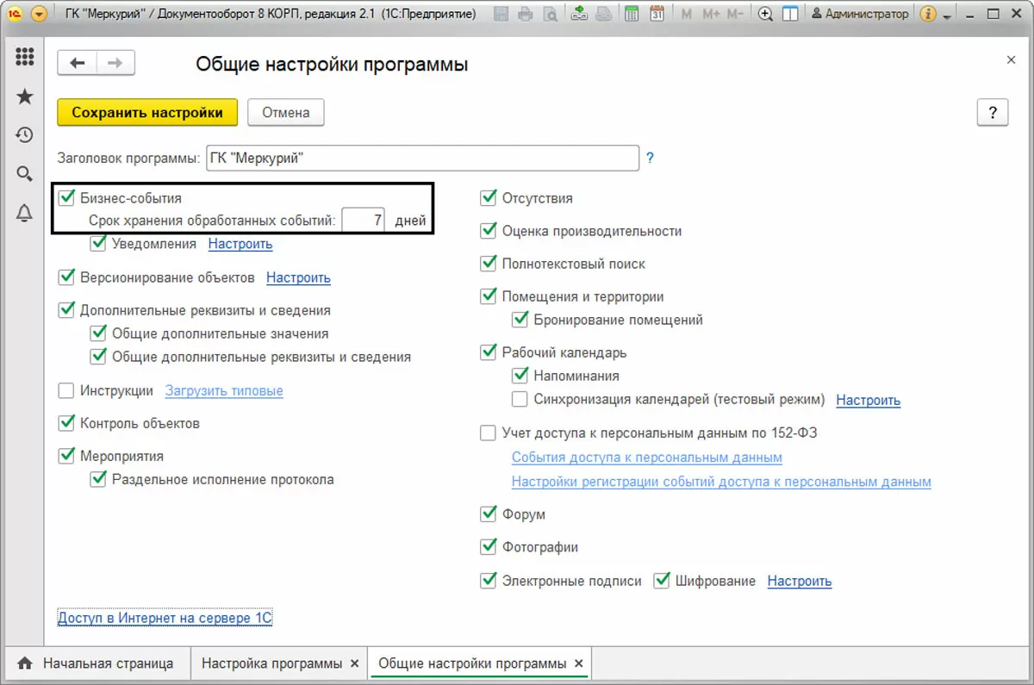Open Настроить link for calendar synchronization
The image size is (1034, 685).
tap(869, 400)
